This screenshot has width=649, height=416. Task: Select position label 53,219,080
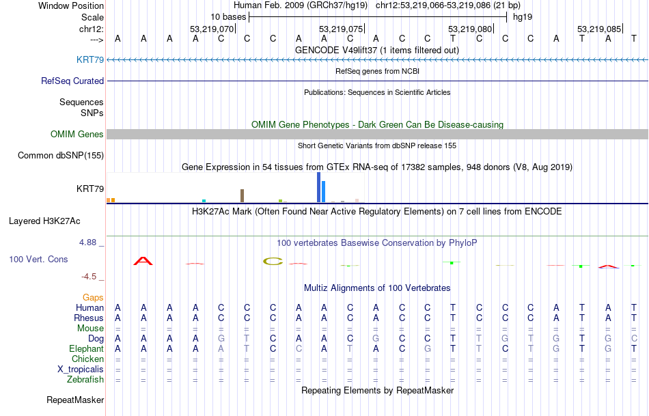coord(470,29)
